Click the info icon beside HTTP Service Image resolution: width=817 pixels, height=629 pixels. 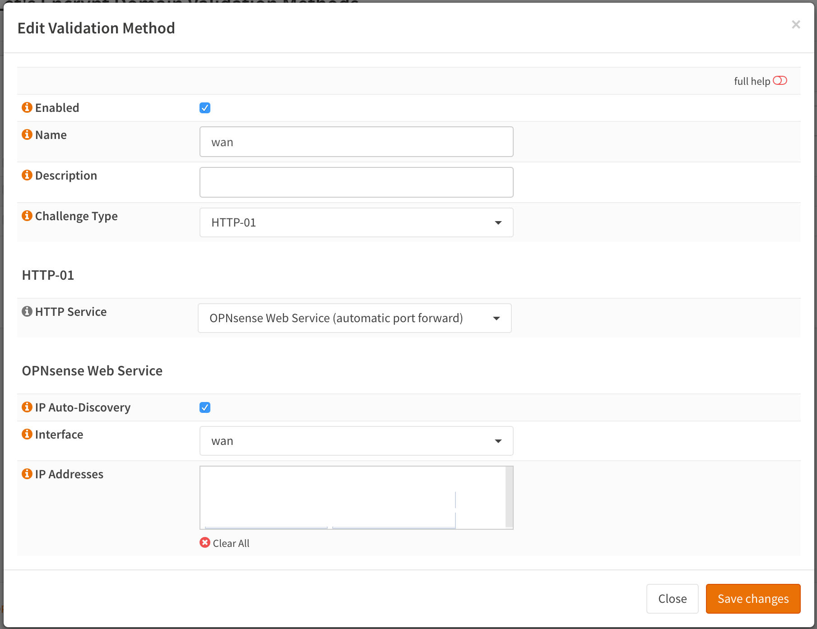(27, 311)
